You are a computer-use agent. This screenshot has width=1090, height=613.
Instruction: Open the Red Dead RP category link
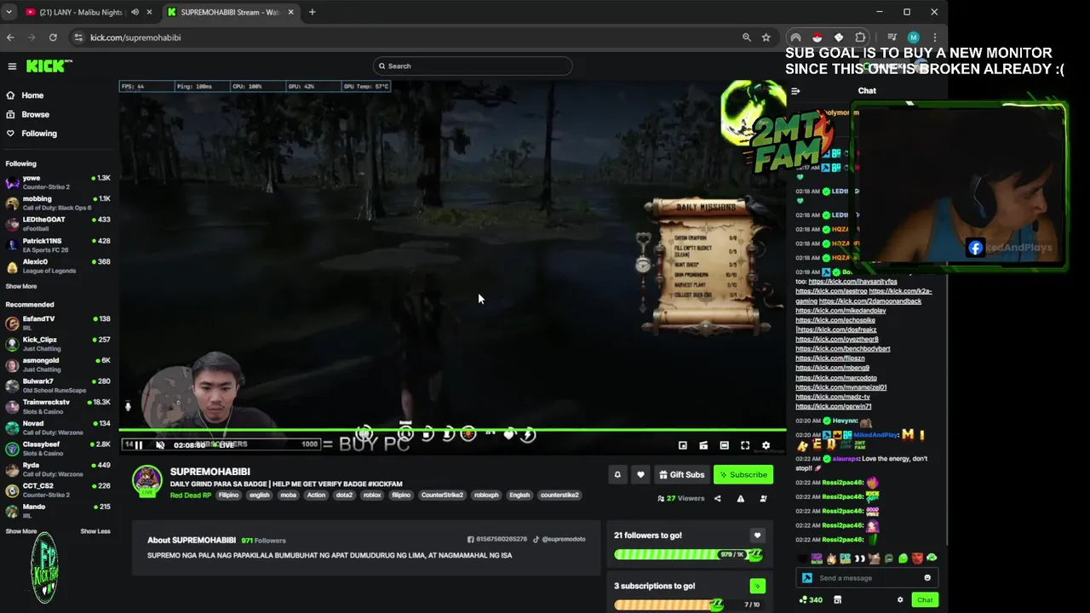click(191, 496)
